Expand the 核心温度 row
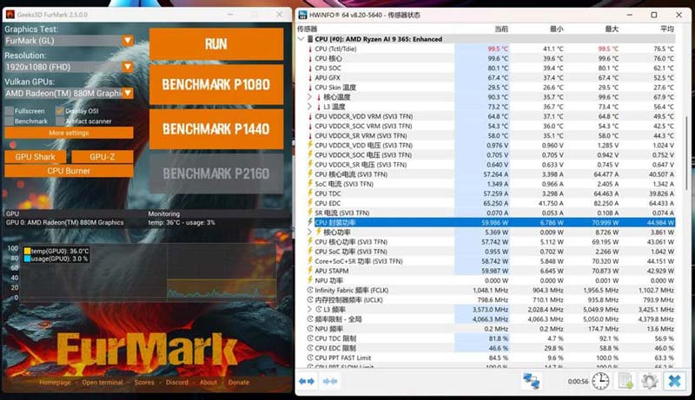 [310, 97]
